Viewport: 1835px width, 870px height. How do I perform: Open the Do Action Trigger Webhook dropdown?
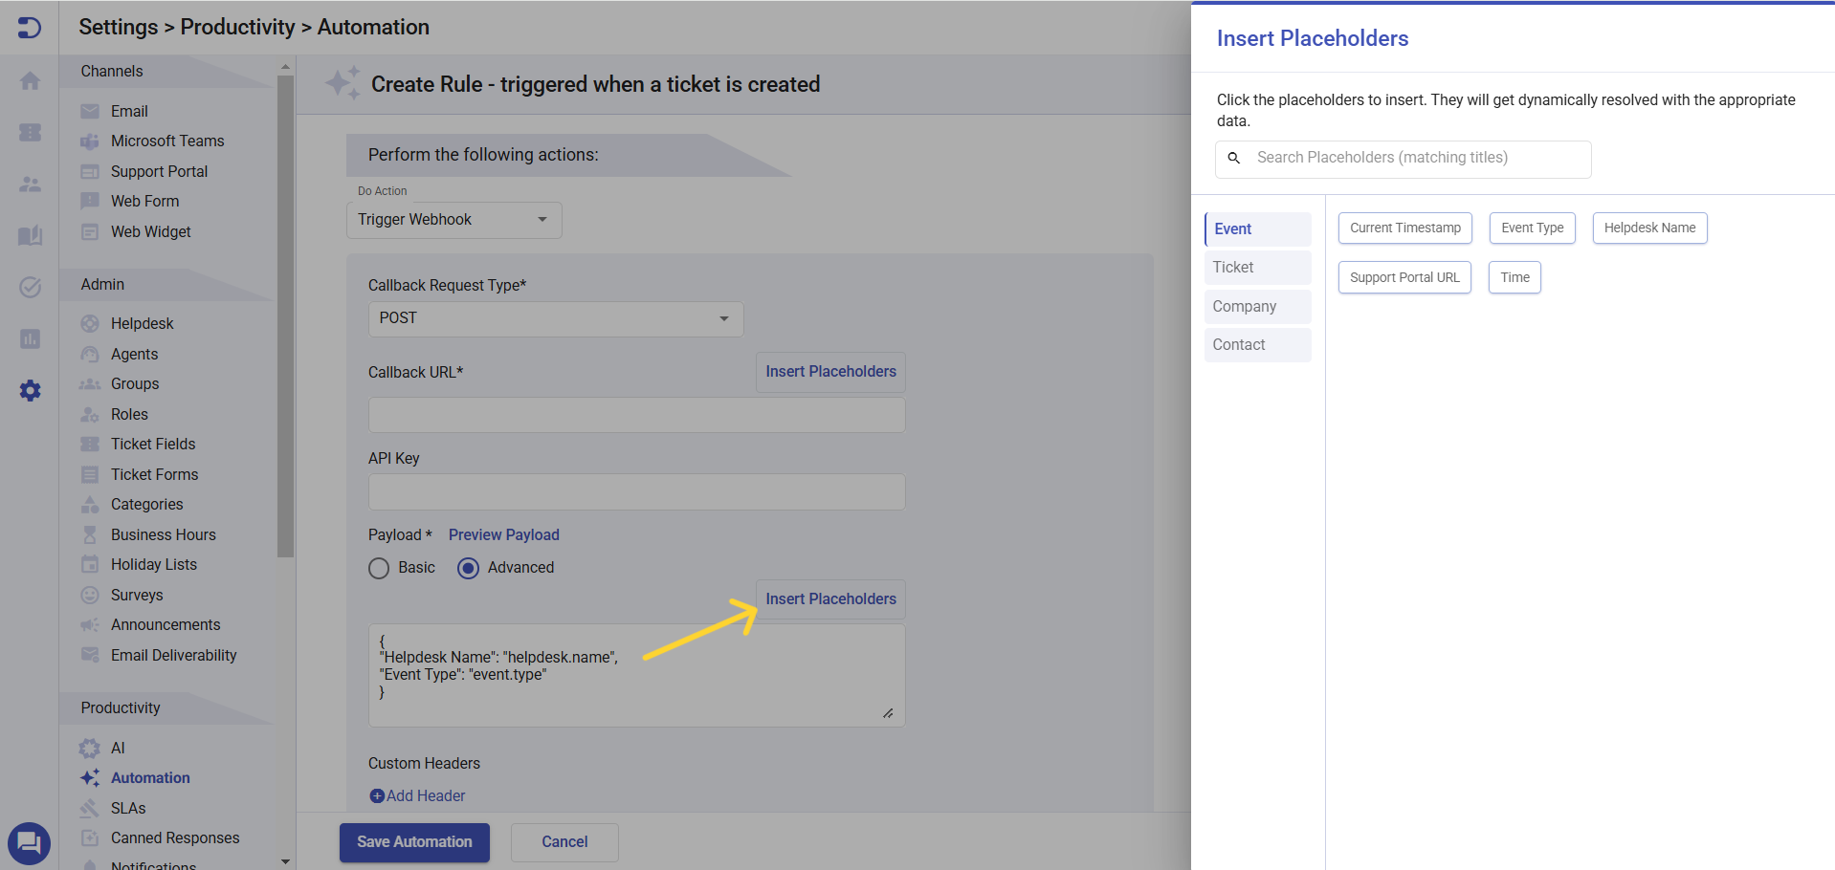tap(453, 220)
